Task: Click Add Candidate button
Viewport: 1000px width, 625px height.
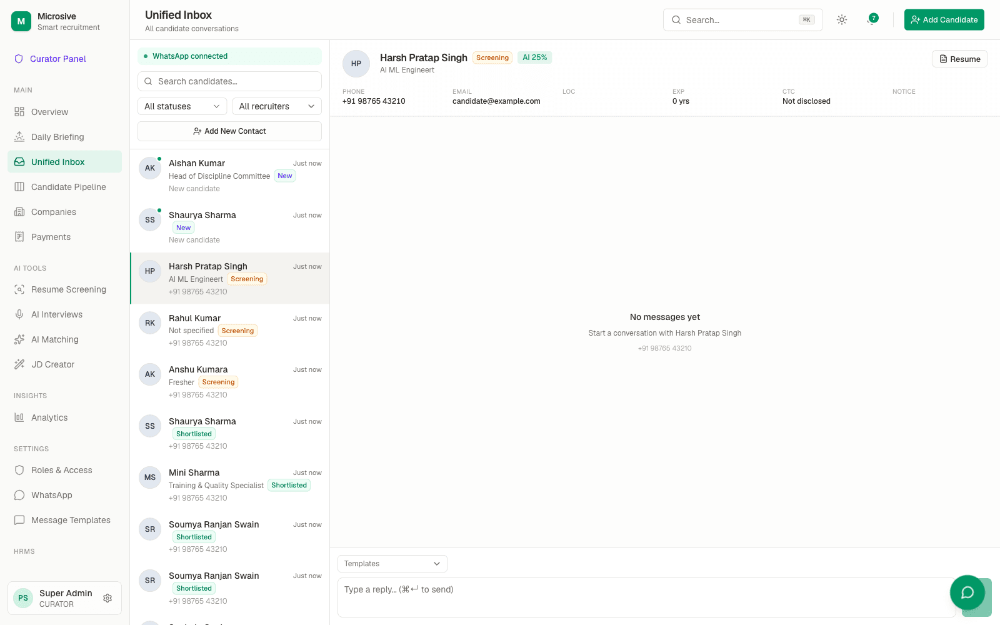Action: 944,20
